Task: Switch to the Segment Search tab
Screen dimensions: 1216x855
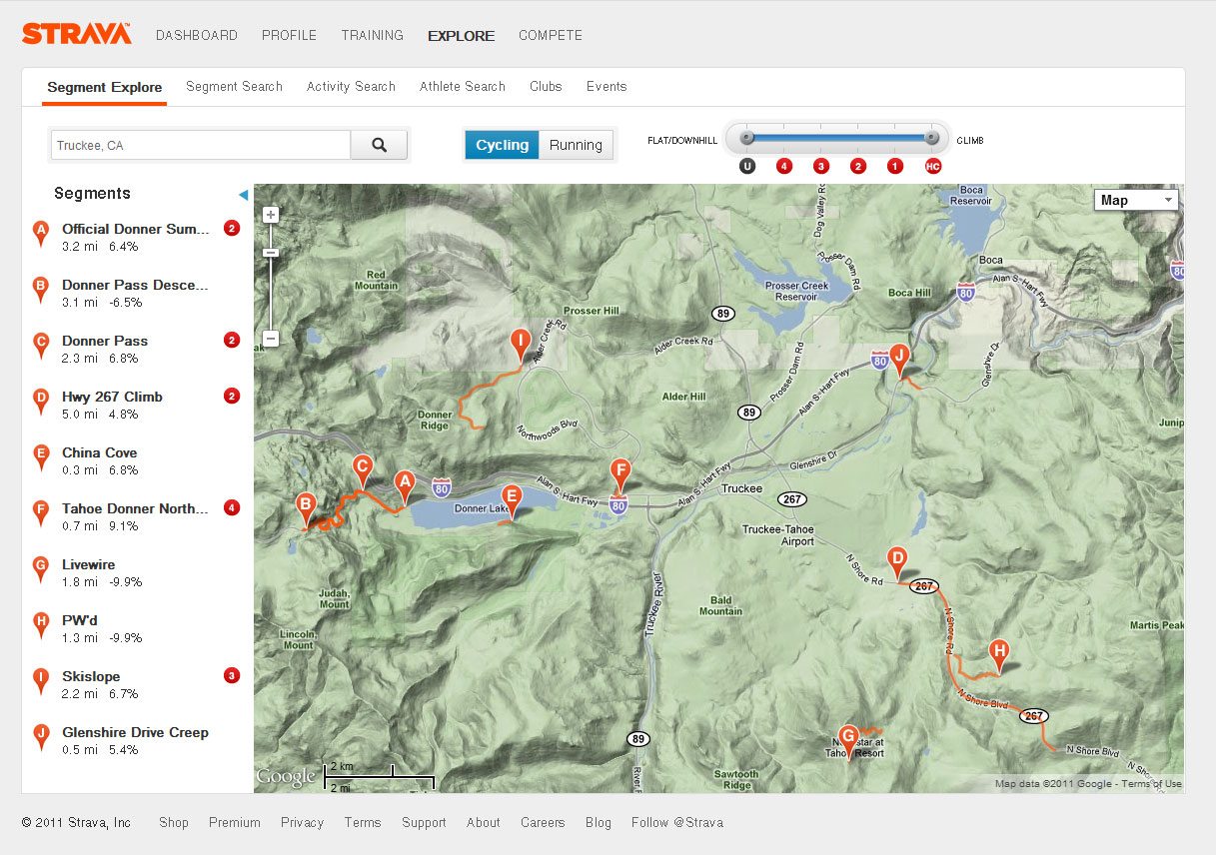Action: pyautogui.click(x=234, y=86)
